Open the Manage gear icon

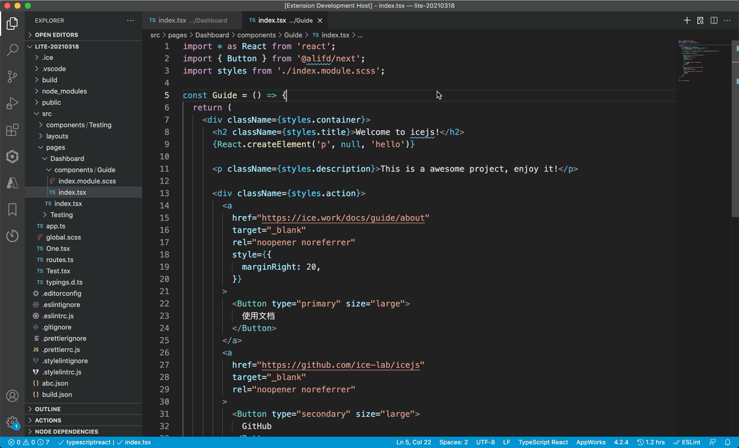(x=12, y=422)
